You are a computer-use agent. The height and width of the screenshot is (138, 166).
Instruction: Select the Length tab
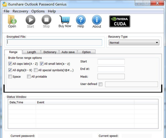32,52
